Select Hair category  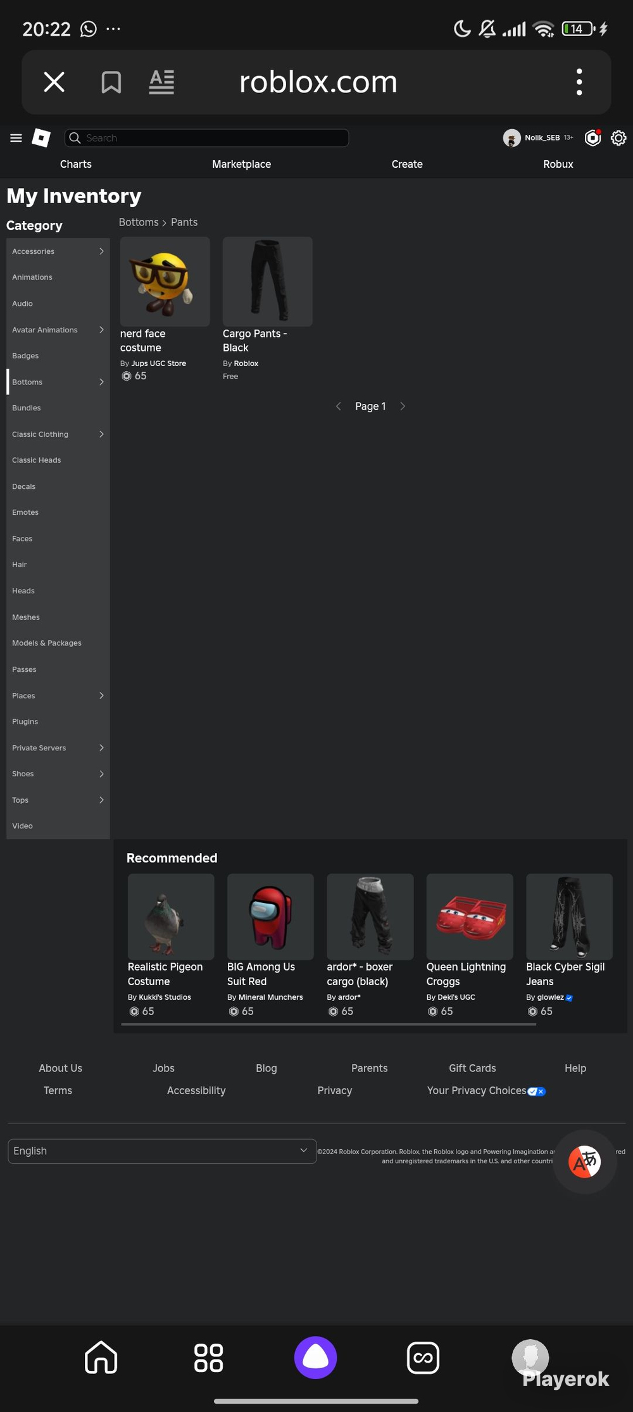58,565
